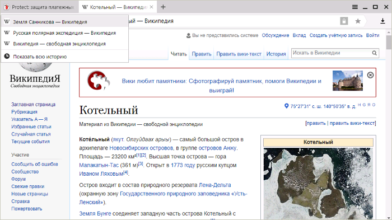Open Указатель А — Я
Viewport: 392px width, 220px height.
click(29, 119)
